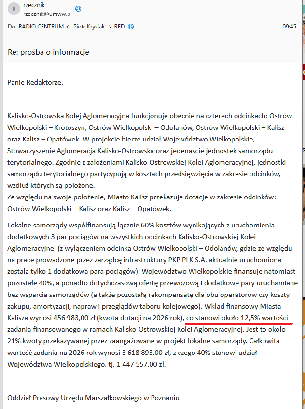305x409 pixels.
Task: Click paragraph beginning "Lokalne samorządy współfinansują"
Action: coord(152,295)
